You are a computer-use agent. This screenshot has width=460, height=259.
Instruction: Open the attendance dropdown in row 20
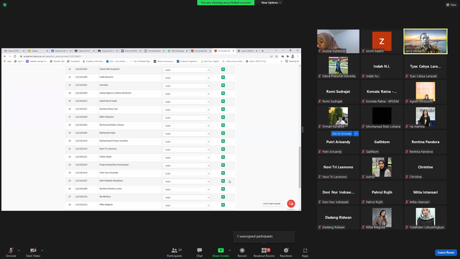(x=187, y=142)
